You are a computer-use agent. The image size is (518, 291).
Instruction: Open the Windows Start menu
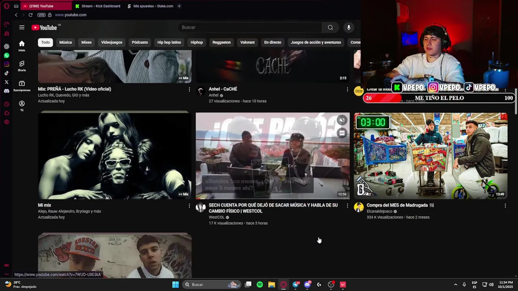pyautogui.click(x=175, y=285)
